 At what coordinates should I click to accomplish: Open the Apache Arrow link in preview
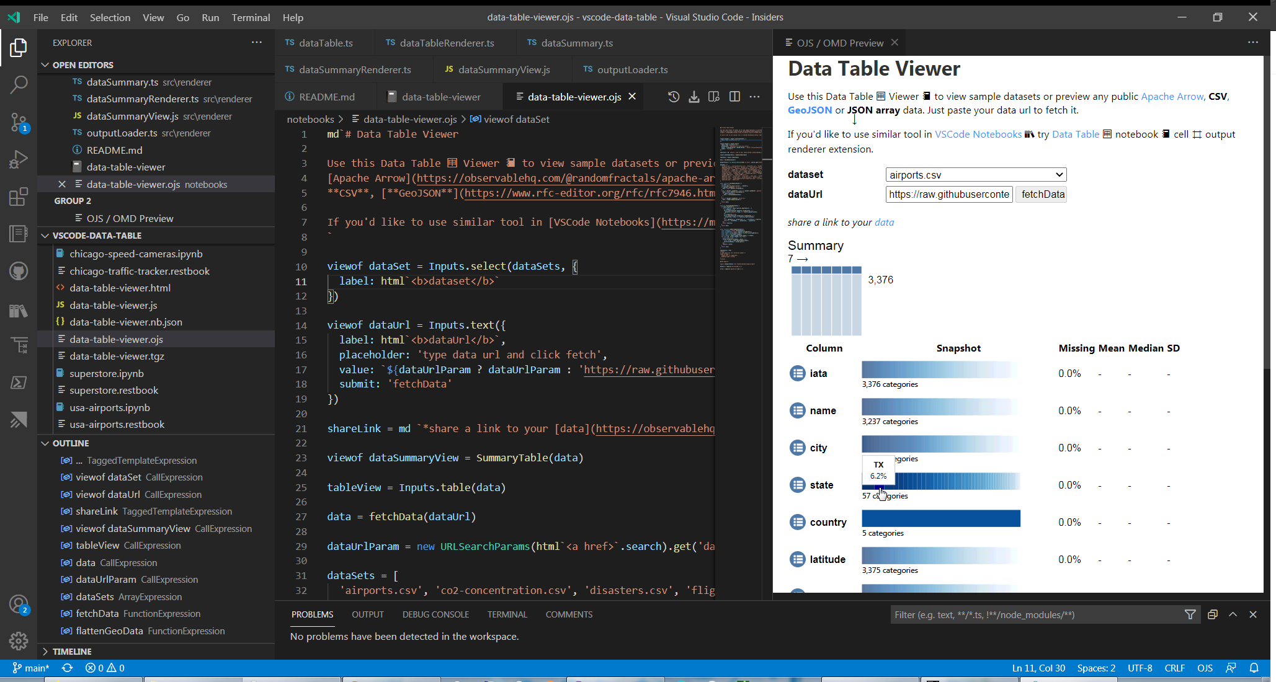[1172, 96]
